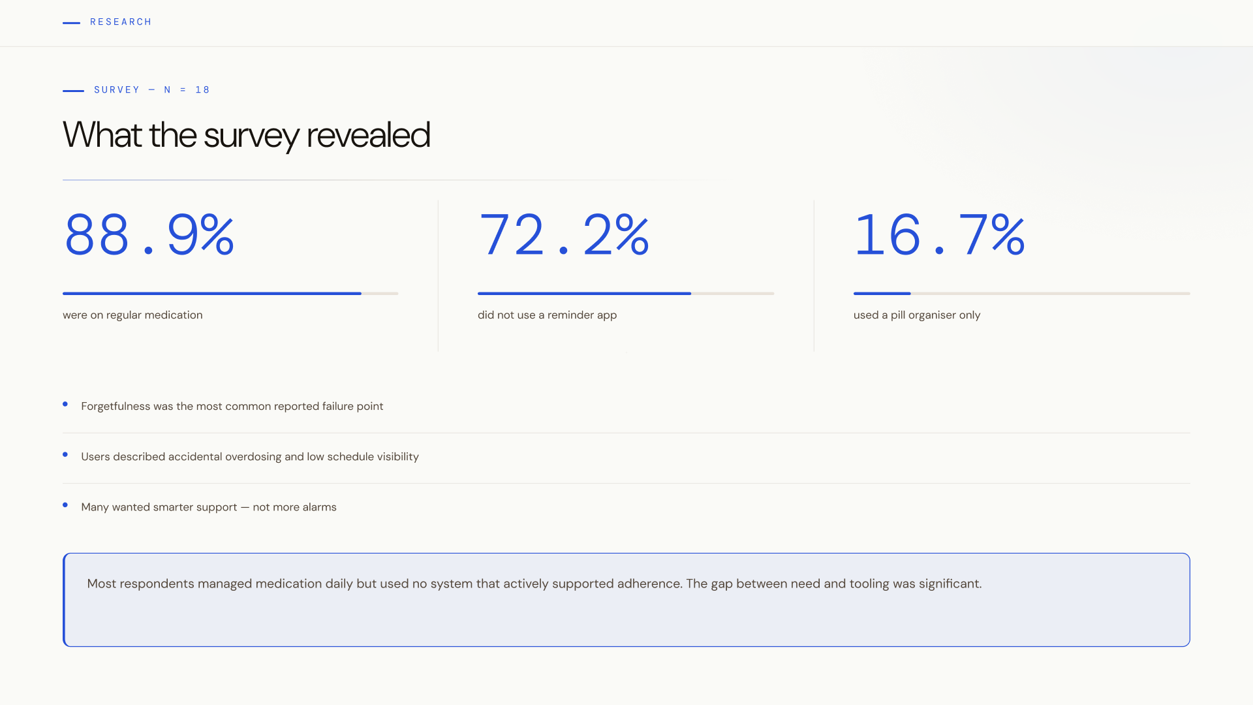Click the SURVEY N = 18 label
This screenshot has width=1253, height=705.
(x=151, y=90)
